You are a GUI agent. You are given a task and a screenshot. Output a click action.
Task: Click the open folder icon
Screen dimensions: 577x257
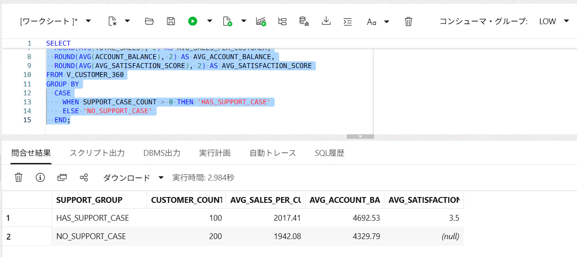[x=149, y=21]
